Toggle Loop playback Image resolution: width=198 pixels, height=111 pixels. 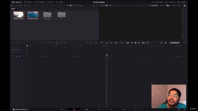(x=148, y=43)
